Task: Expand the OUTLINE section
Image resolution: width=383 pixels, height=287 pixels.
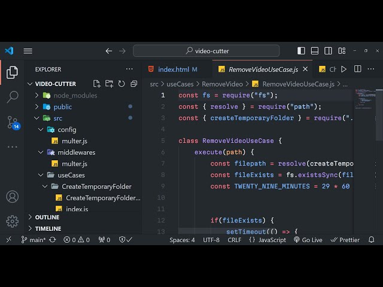Action: click(x=47, y=217)
